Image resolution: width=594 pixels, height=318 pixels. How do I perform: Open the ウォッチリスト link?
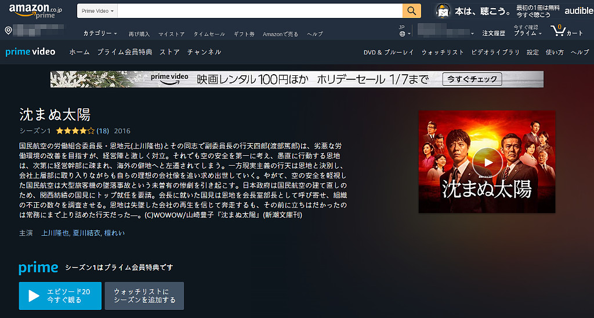pos(443,53)
